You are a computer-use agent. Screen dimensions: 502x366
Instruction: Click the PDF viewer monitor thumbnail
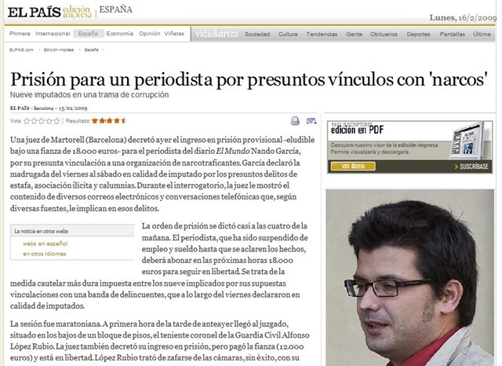pyautogui.click(x=467, y=141)
